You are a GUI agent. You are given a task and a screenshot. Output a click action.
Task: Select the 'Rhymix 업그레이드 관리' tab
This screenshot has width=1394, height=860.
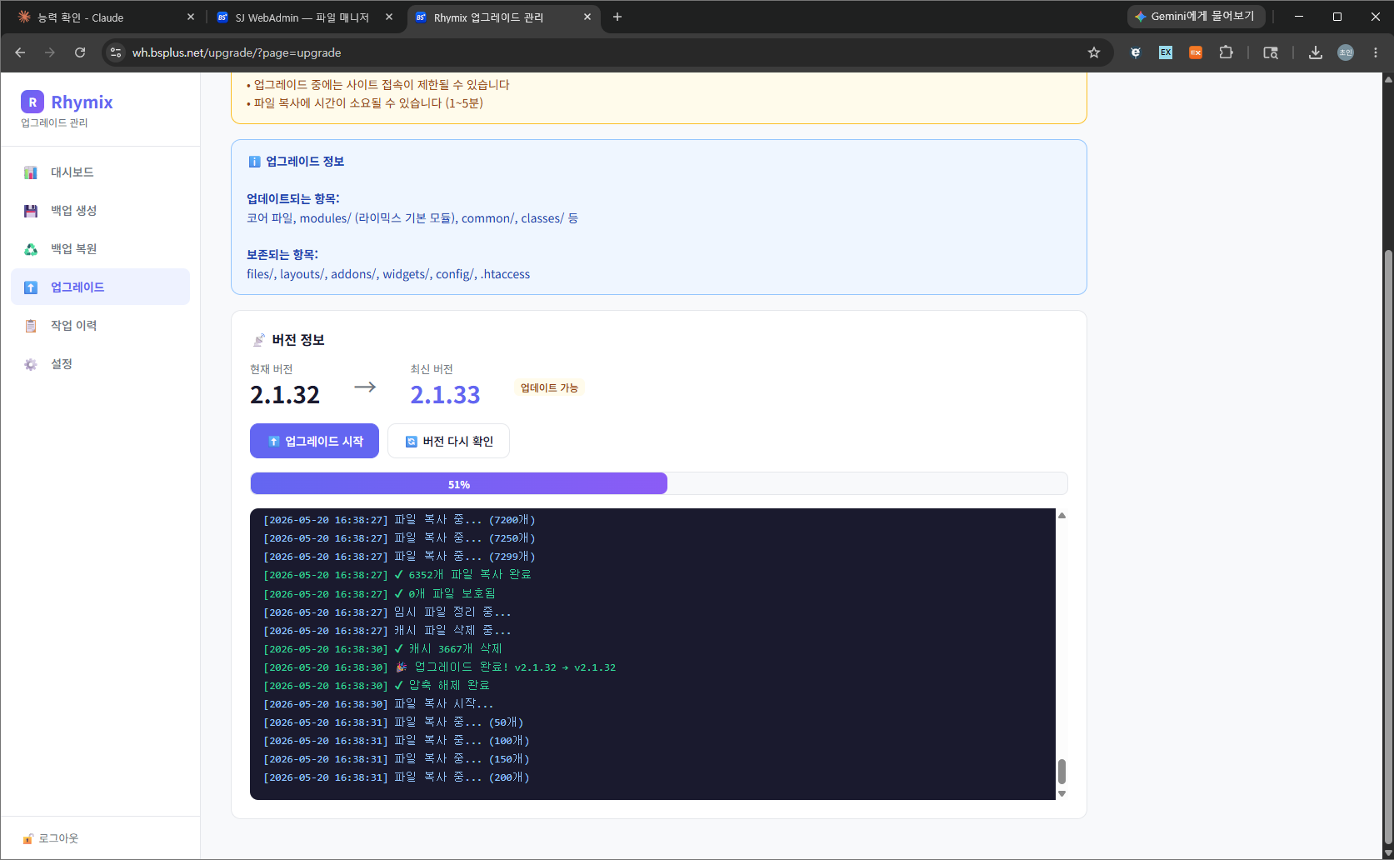point(488,17)
